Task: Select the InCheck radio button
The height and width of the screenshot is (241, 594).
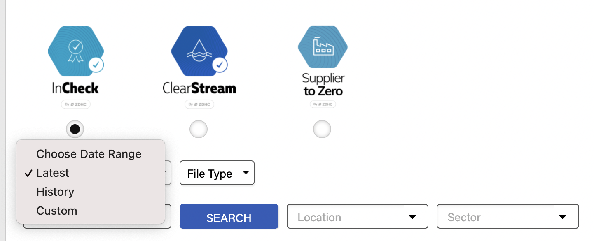Action: coord(75,129)
